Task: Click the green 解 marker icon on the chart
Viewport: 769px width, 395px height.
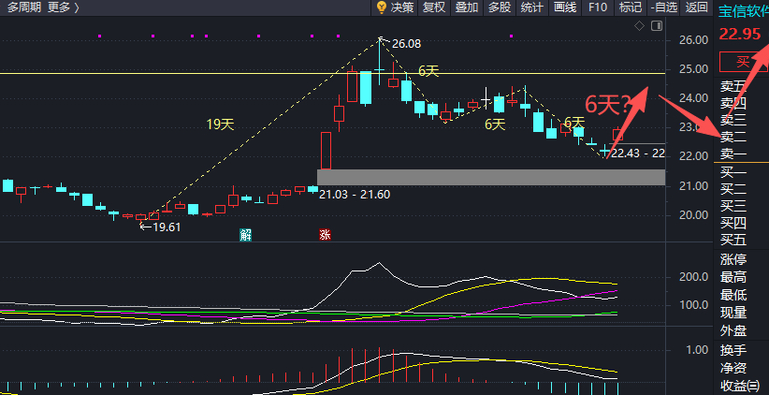Action: tap(245, 235)
